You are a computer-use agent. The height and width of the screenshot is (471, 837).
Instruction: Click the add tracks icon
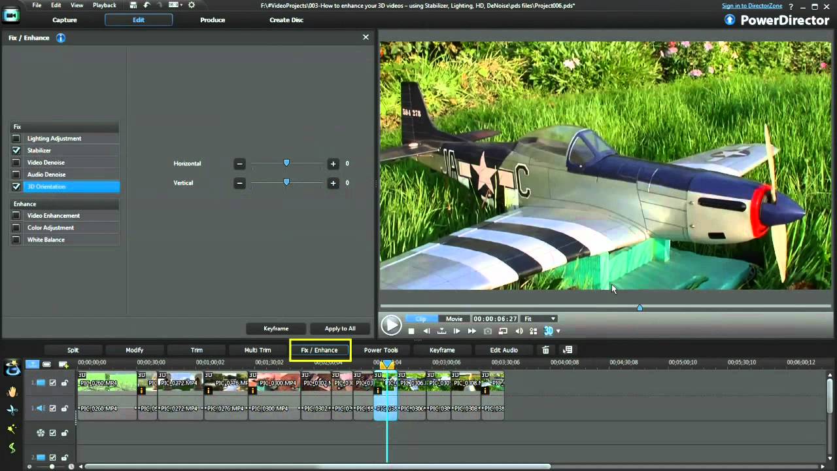pos(63,364)
